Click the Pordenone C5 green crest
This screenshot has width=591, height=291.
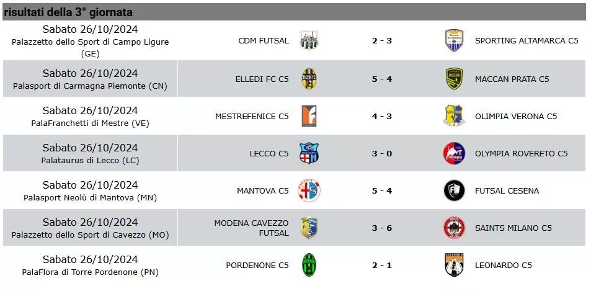[309, 265]
